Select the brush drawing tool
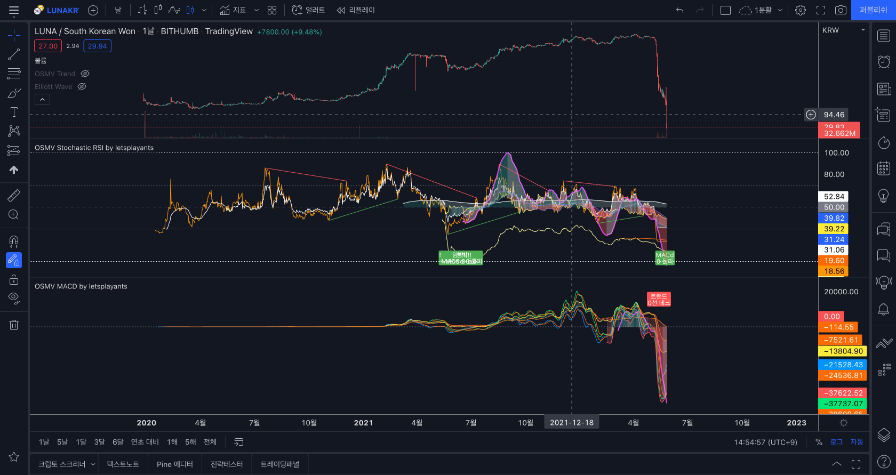The image size is (896, 475). [x=14, y=93]
